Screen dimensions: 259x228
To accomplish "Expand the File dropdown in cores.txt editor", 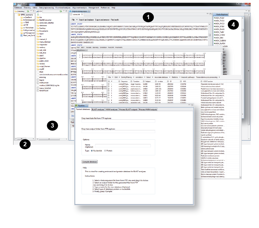I will click(x=76, y=20).
